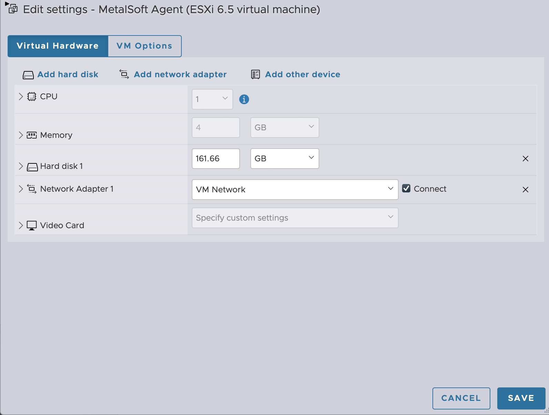This screenshot has height=415, width=549.
Task: Click the Add other device icon
Action: click(256, 74)
